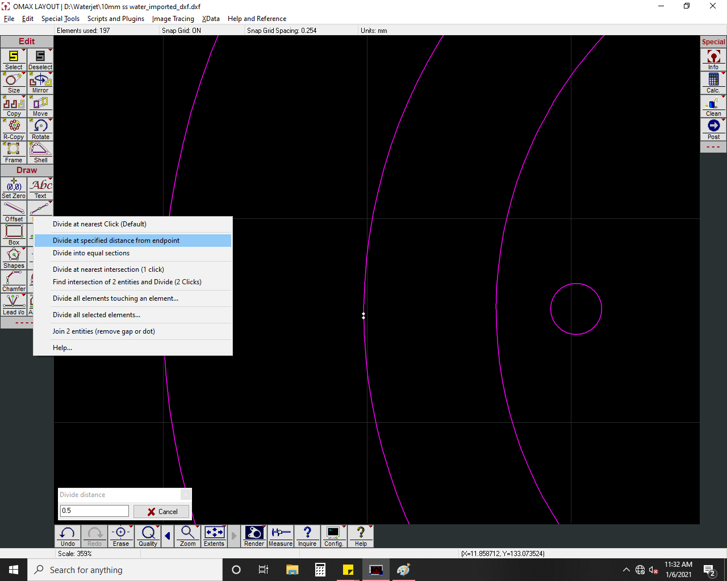Viewport: 727px width, 581px height.
Task: Open Config. settings
Action: point(334,536)
